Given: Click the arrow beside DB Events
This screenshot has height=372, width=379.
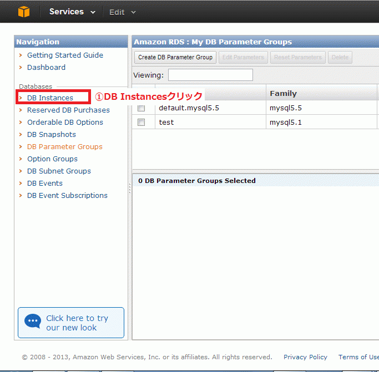Looking at the screenshot, I should pos(21,184).
